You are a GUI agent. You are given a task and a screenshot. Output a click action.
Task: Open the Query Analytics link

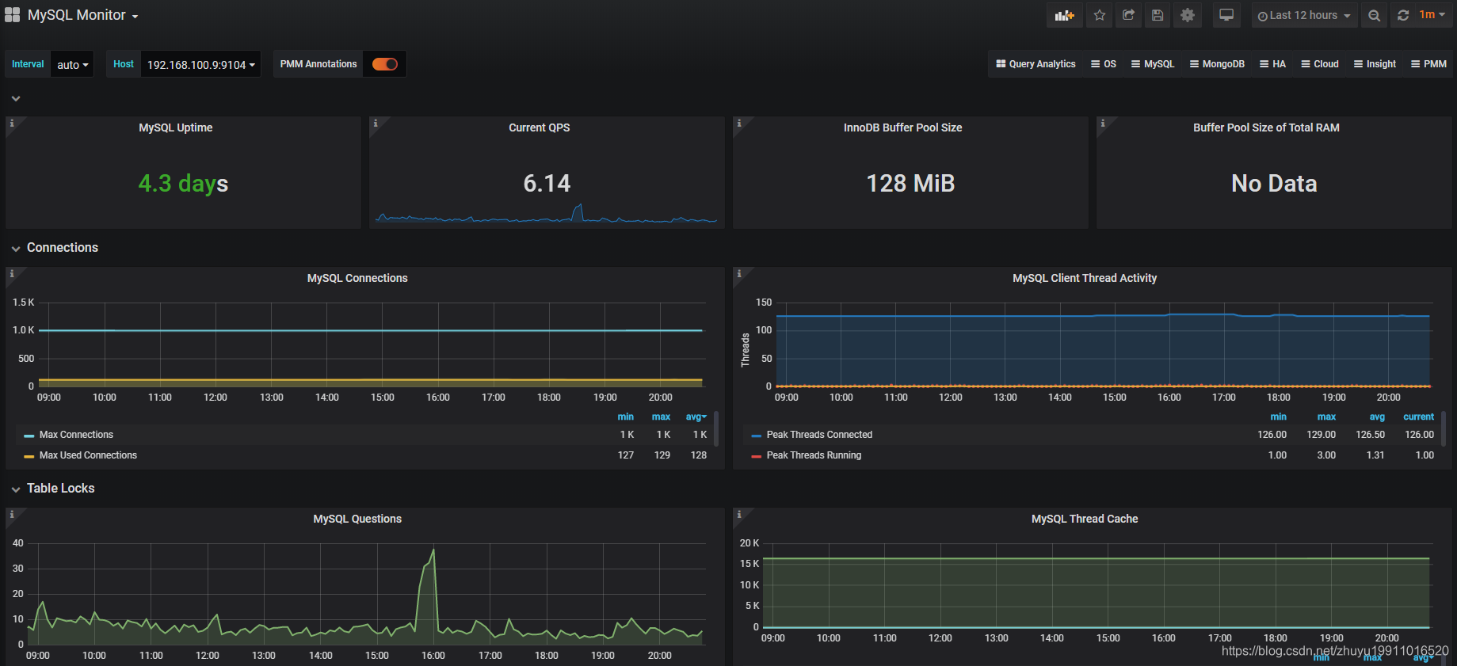[x=1036, y=64]
